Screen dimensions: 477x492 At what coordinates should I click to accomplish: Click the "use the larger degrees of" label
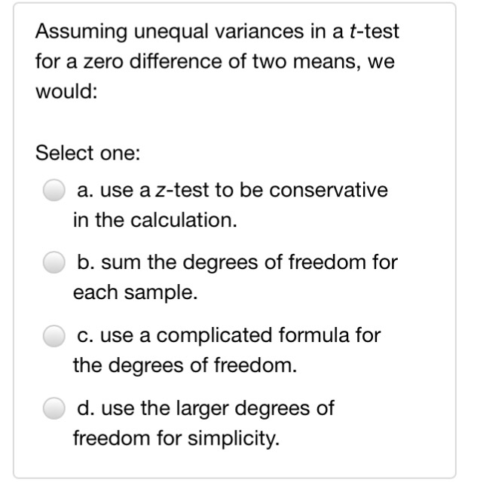(218, 408)
